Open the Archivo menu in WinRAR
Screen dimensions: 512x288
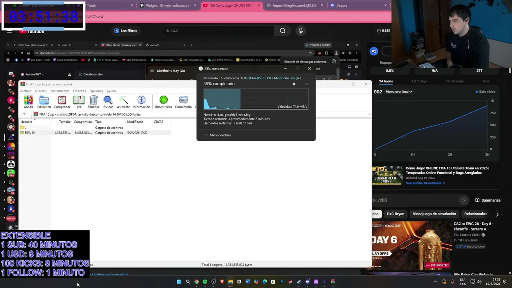[26, 91]
